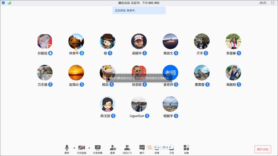Exit full screen using top-right icon
278x156 pixels.
pyautogui.click(x=273, y=3)
